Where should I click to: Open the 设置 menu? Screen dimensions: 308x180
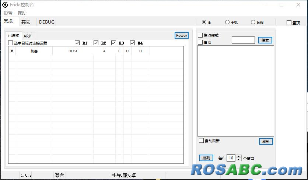click(x=8, y=13)
